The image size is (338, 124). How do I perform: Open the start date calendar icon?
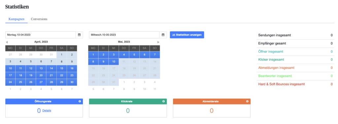point(79,35)
